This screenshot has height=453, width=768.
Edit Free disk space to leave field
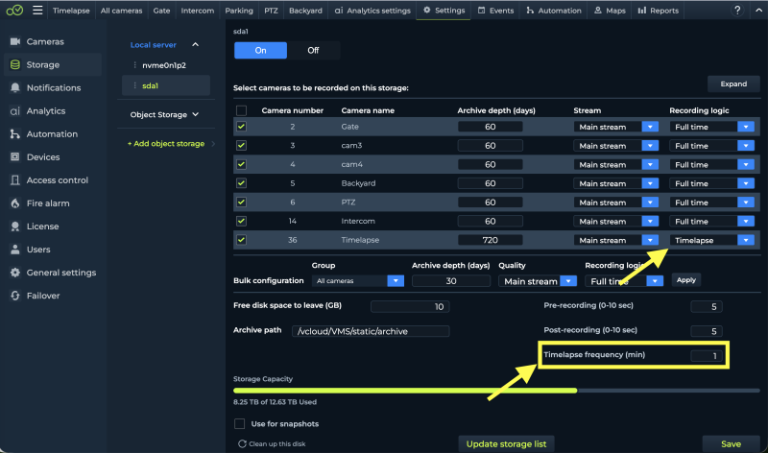[410, 306]
